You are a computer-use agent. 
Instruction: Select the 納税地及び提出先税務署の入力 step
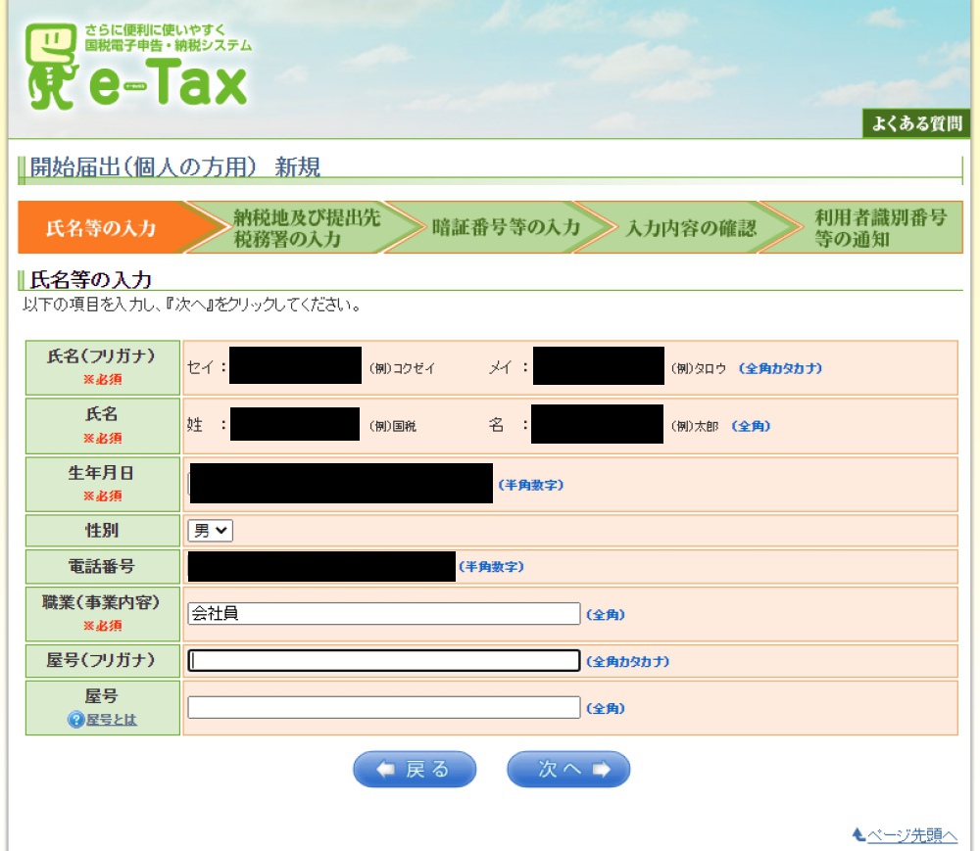[306, 227]
